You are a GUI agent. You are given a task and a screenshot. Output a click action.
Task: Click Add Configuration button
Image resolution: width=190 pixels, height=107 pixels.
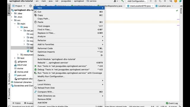pyautogui.click(x=137, y=1)
